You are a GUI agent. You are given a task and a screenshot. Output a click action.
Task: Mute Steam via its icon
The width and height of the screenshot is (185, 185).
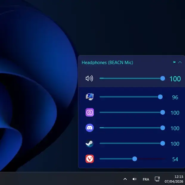click(x=90, y=143)
